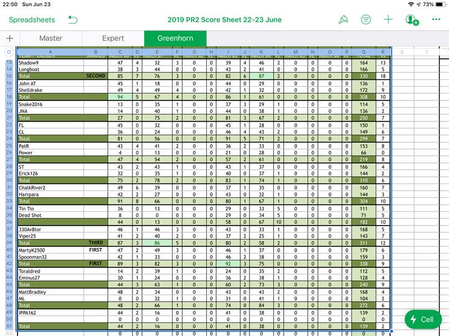Tap the Insert plus icon in toolbar
Viewport: 449px width, 336px height.
click(388, 20)
